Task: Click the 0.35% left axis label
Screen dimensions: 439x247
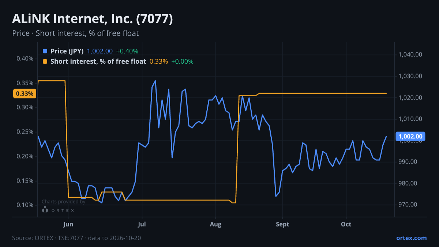Action: (25, 83)
